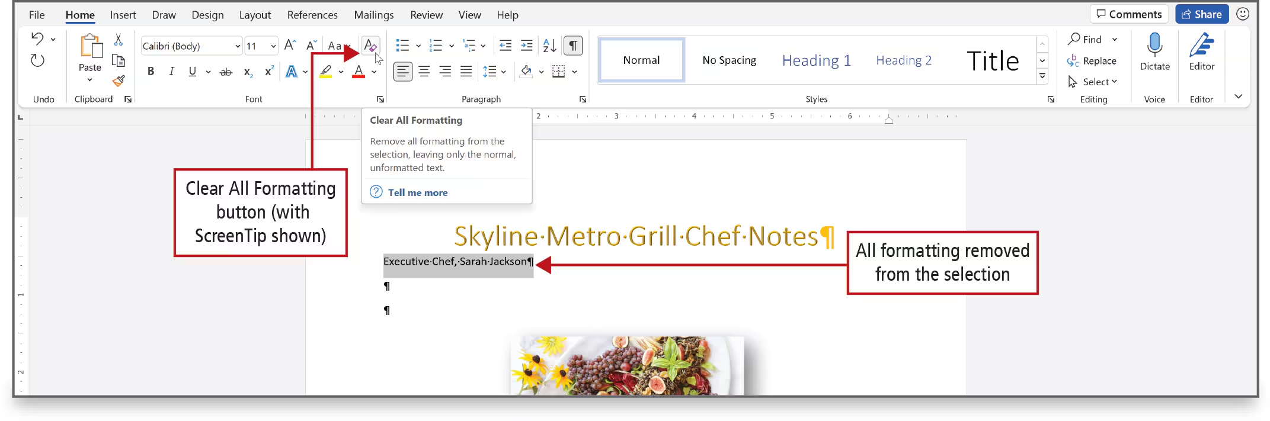Open the References ribbon tab
Screen dimensions: 1270x421
[x=312, y=15]
